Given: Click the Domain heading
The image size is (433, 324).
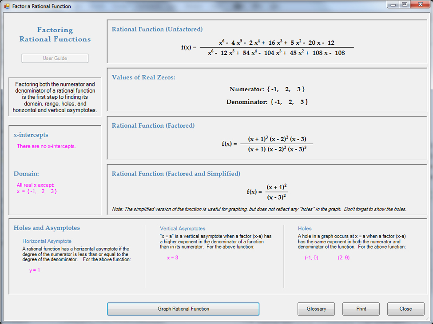Looking at the screenshot, I should tap(26, 174).
